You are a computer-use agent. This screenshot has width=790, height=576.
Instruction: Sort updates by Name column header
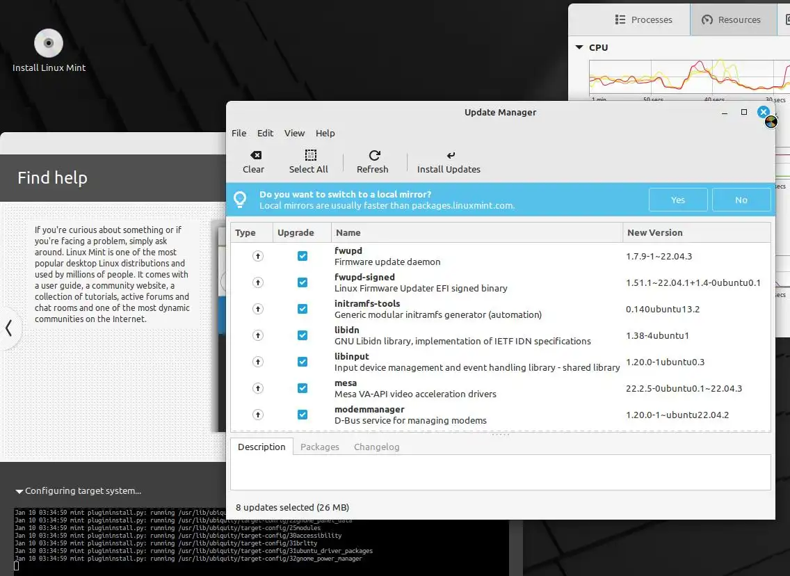476,233
